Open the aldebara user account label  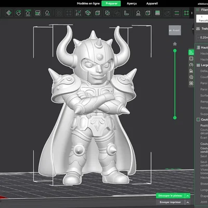tap(203, 4)
